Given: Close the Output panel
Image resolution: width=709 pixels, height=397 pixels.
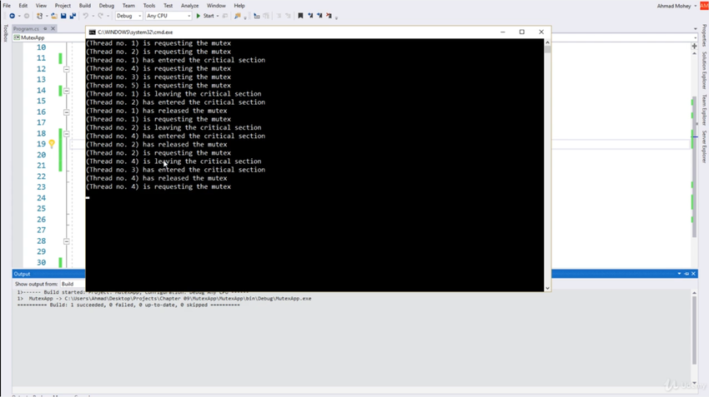Looking at the screenshot, I should (x=694, y=274).
